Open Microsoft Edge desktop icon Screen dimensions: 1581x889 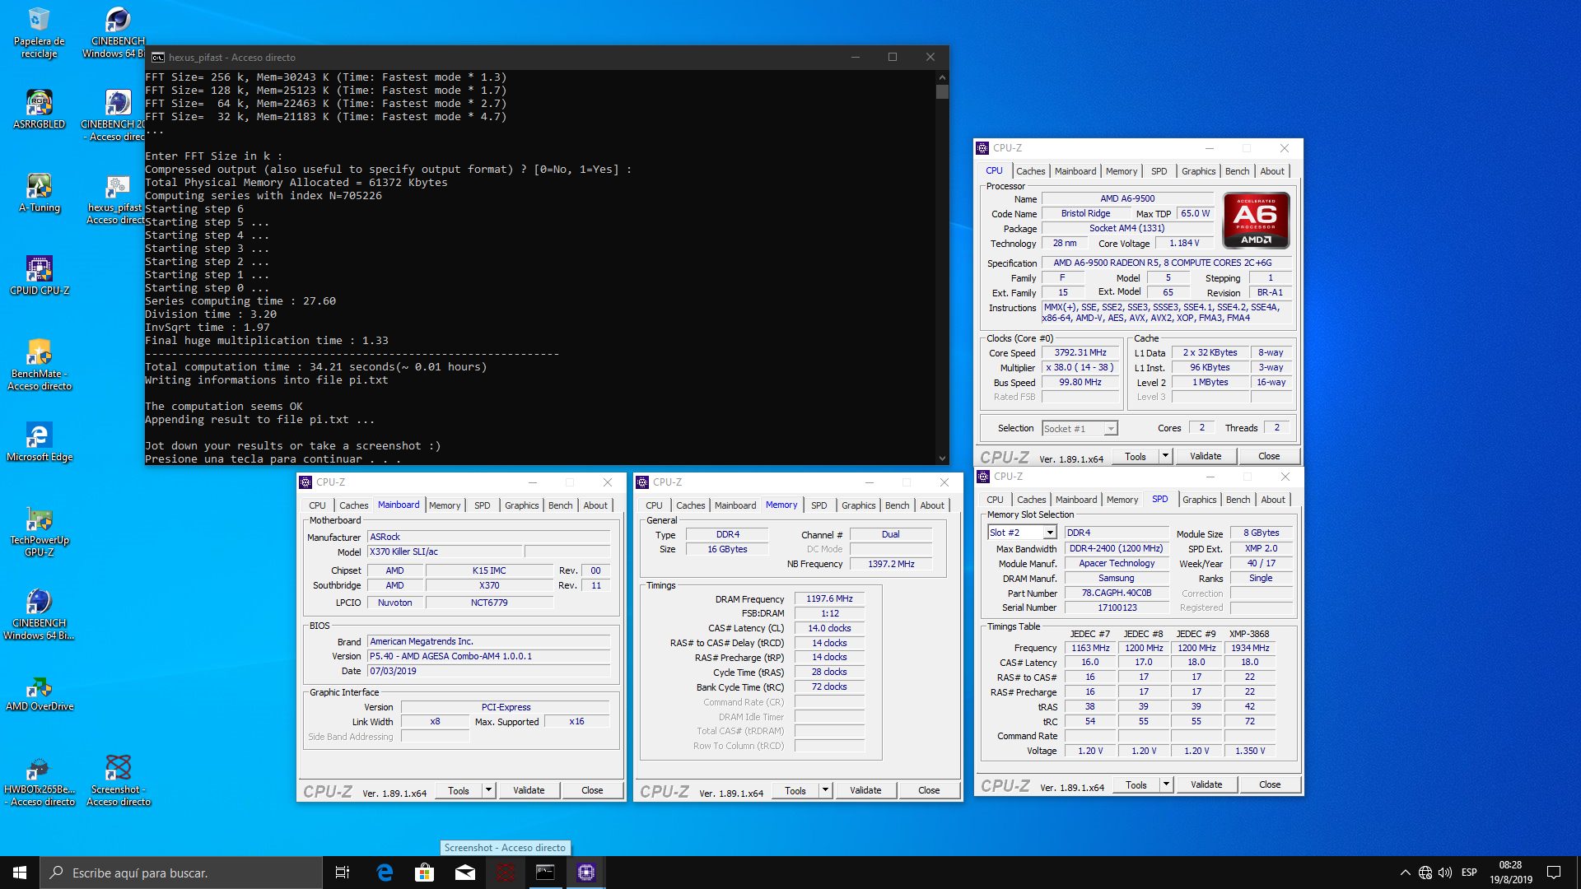pyautogui.click(x=39, y=442)
